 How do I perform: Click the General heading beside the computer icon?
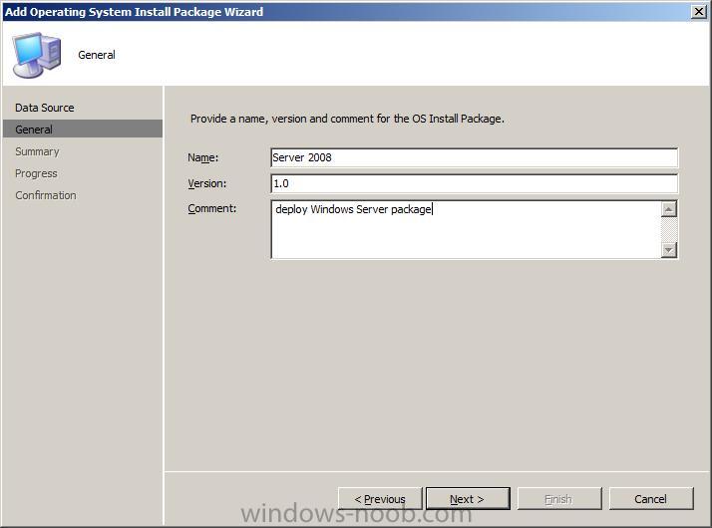[x=97, y=55]
